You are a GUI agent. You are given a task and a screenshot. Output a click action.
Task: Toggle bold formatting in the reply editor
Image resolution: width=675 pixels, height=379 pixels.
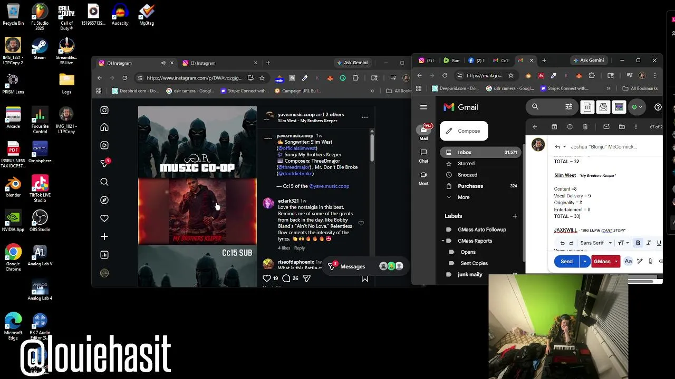638,243
